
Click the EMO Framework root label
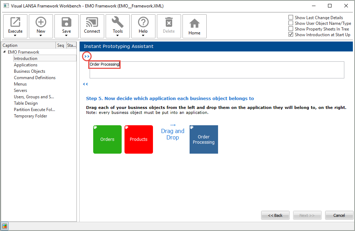[23, 52]
